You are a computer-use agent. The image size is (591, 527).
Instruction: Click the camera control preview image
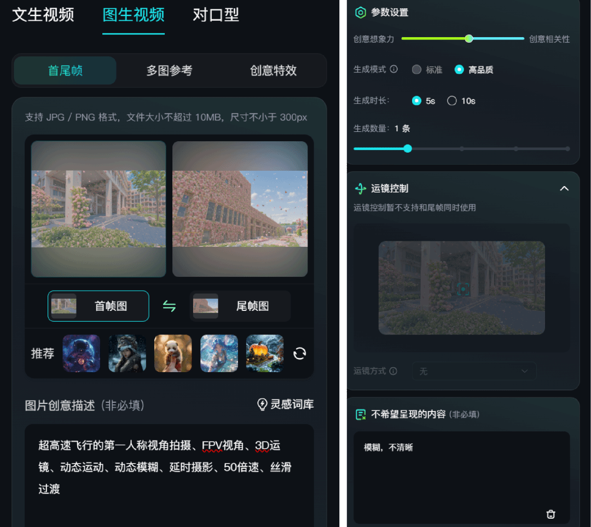(x=462, y=288)
